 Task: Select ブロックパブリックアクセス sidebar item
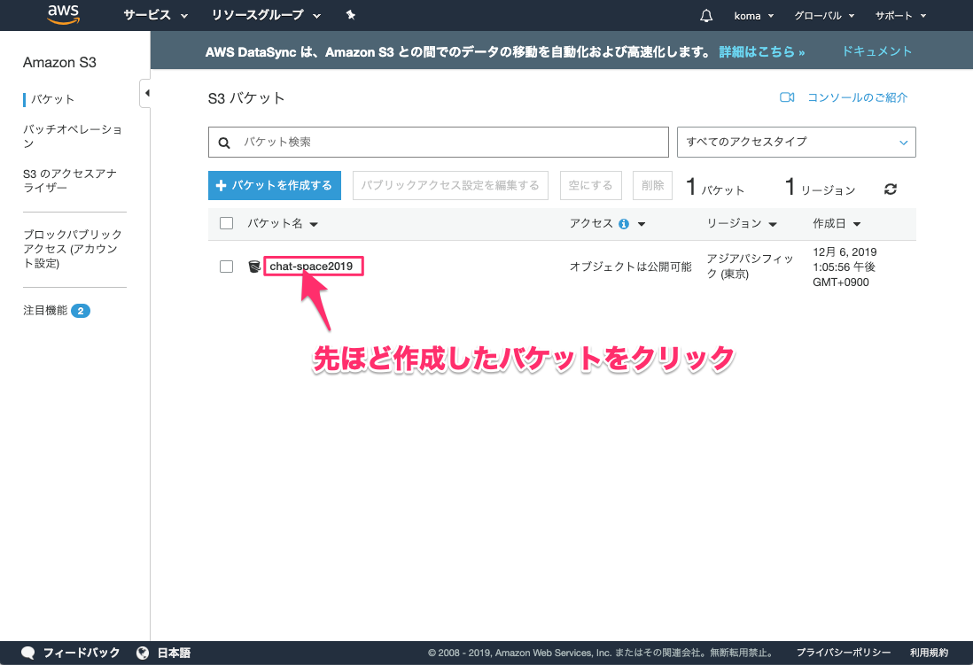73,249
